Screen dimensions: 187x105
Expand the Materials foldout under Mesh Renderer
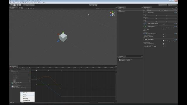click(144, 38)
